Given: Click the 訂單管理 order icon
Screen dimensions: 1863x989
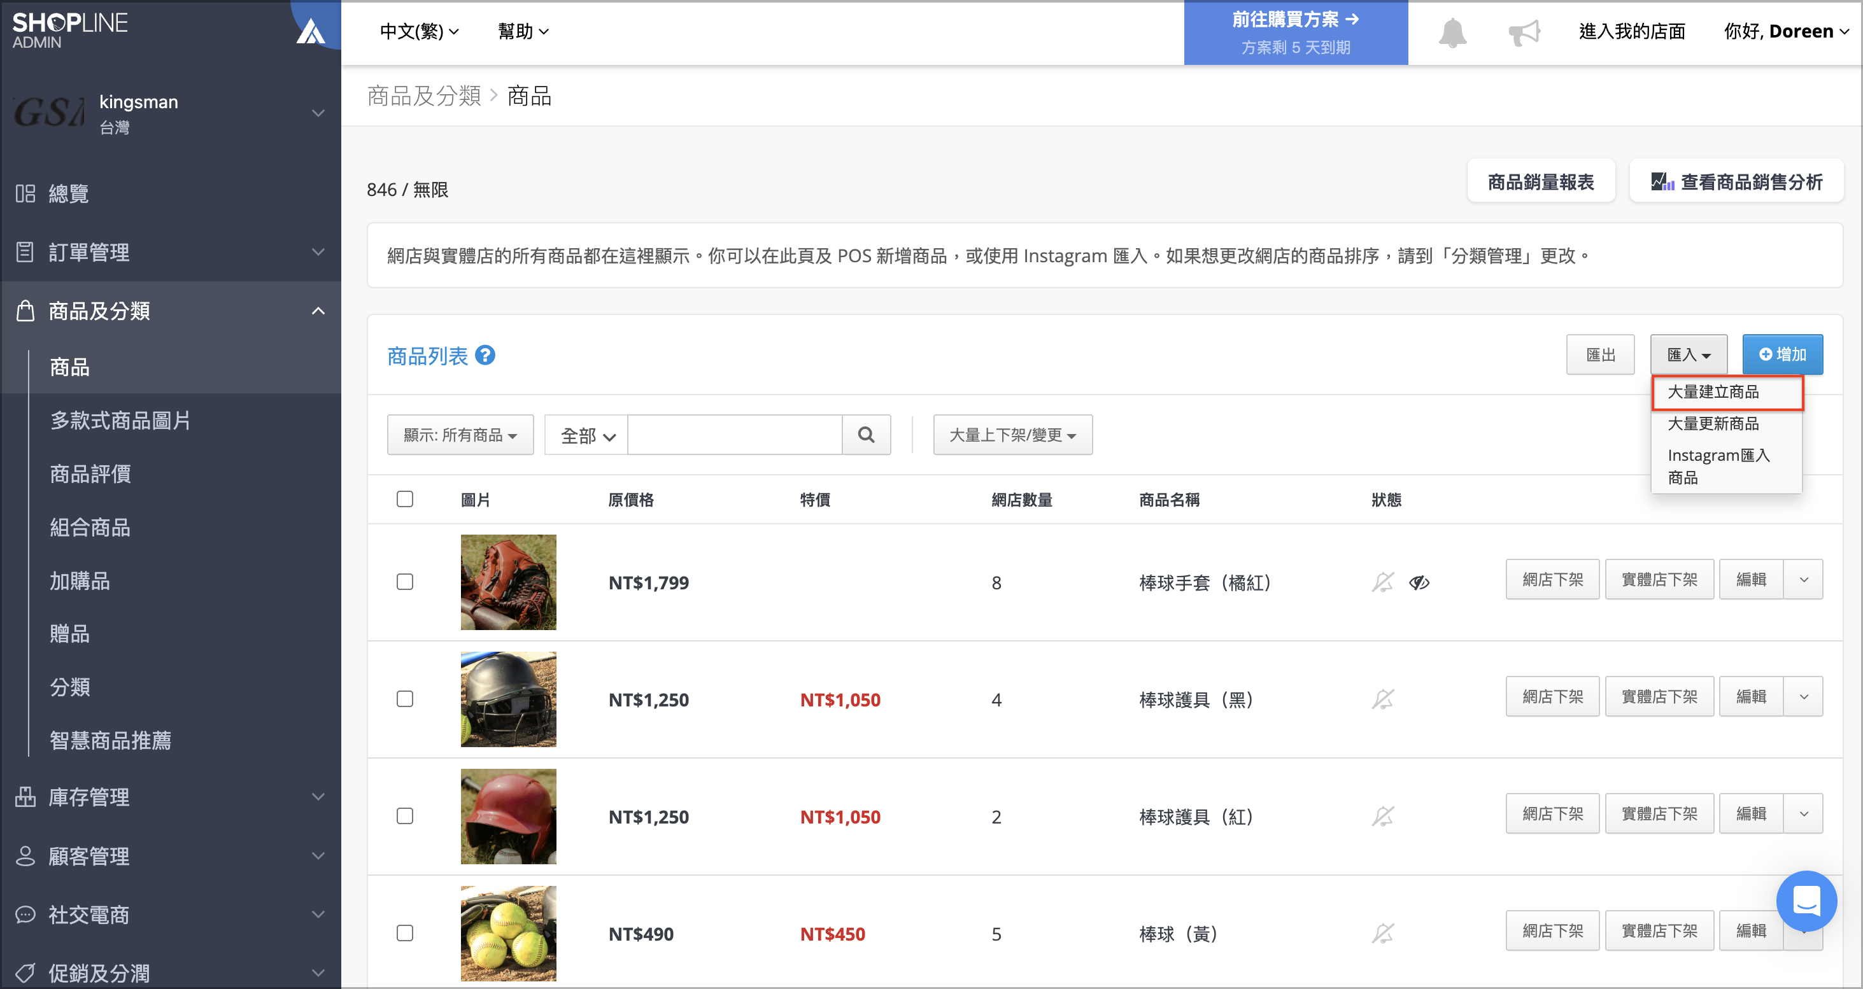Looking at the screenshot, I should coord(25,251).
